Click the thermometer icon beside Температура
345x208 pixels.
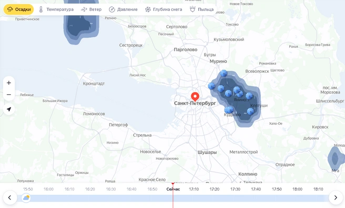41,9
